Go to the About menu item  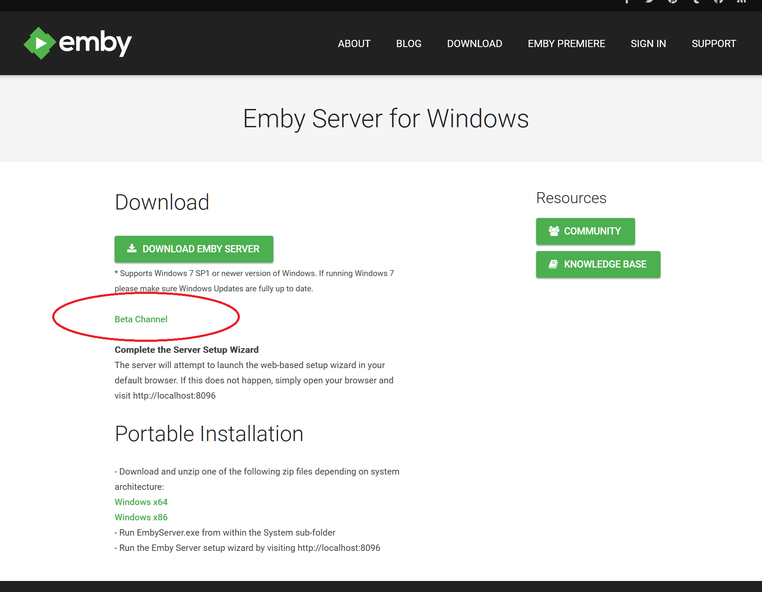(x=354, y=44)
